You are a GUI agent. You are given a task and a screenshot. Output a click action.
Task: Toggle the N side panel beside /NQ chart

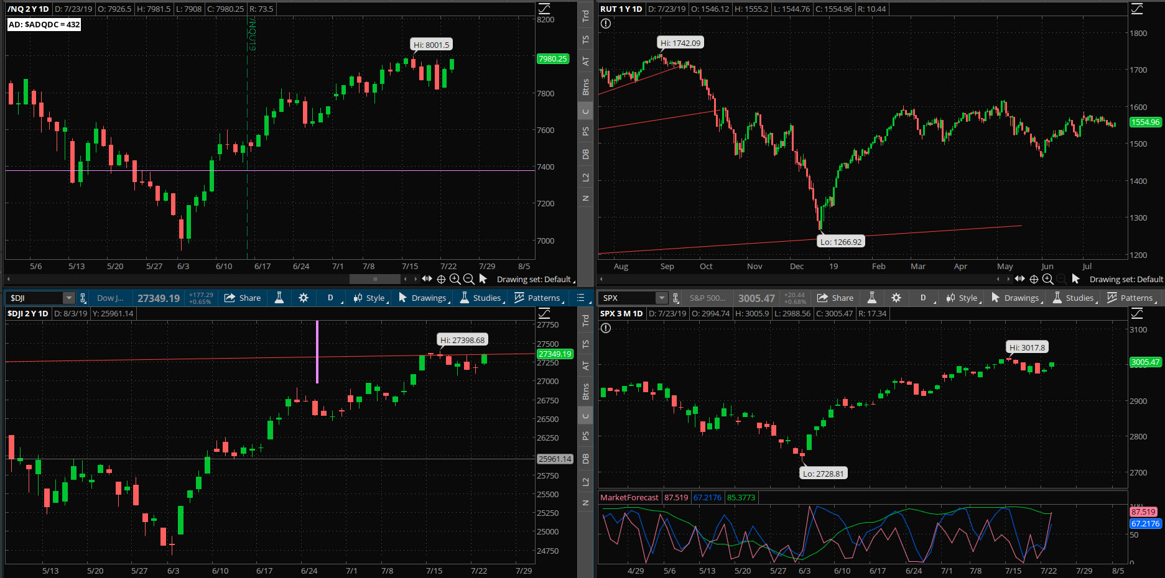585,198
